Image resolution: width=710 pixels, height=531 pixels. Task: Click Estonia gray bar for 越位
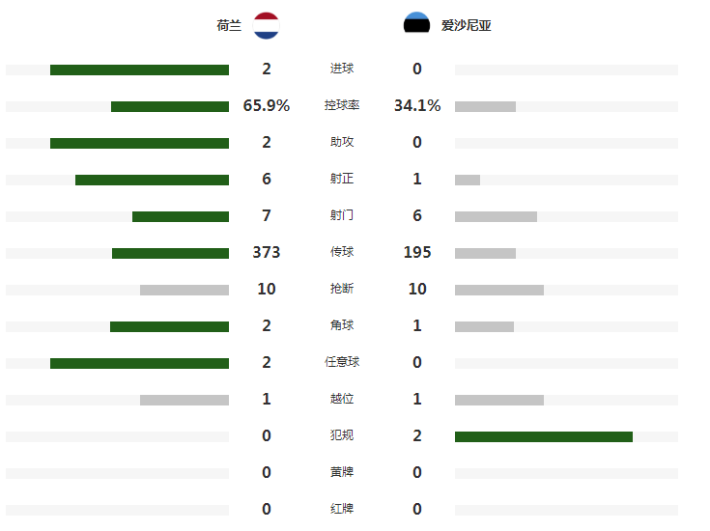point(499,400)
